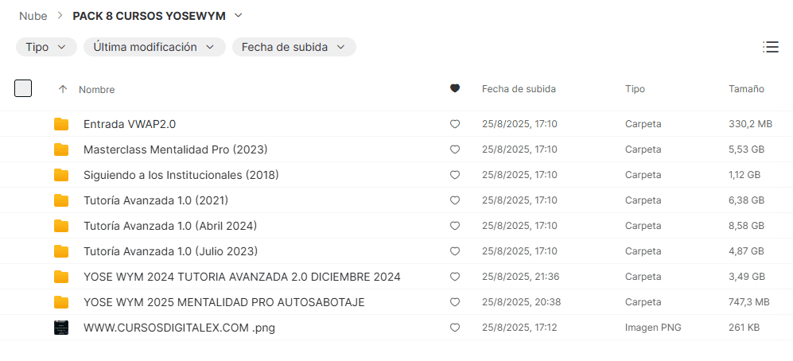The height and width of the screenshot is (361, 793).
Task: Click the Masterclass Mentalidad Pro folder icon
Action: tap(61, 149)
